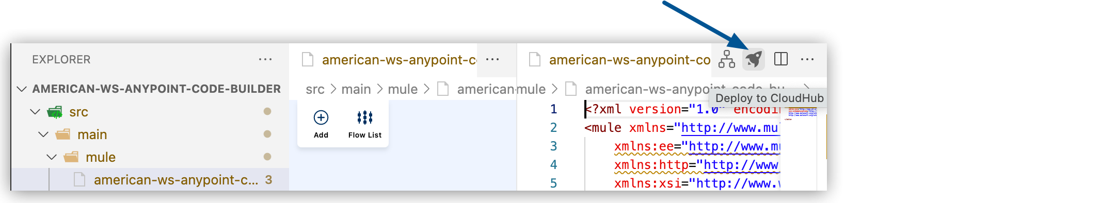Collapse the mule folder in Explorer
Viewport: 1116px width, 203px height.
(52, 157)
